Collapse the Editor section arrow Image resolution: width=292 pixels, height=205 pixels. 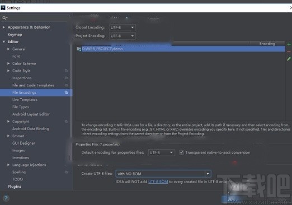(x=4, y=42)
